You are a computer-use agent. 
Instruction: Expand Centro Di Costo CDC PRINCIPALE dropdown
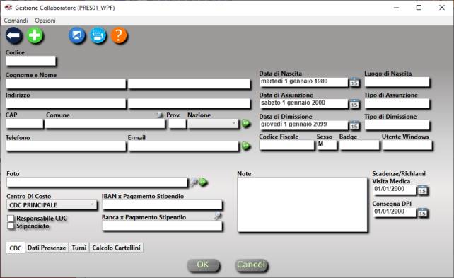pyautogui.click(x=52, y=204)
